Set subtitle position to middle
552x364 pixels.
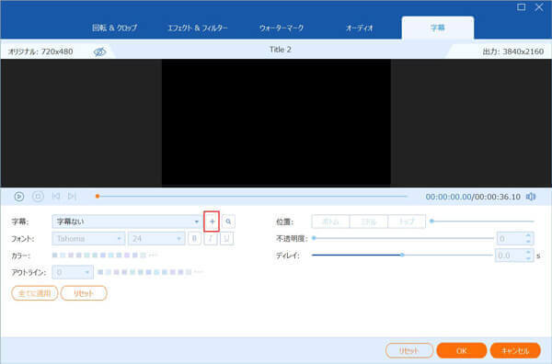coord(369,222)
